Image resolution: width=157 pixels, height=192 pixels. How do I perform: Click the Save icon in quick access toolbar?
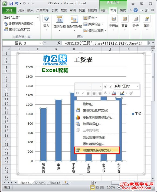tap(11, 3)
